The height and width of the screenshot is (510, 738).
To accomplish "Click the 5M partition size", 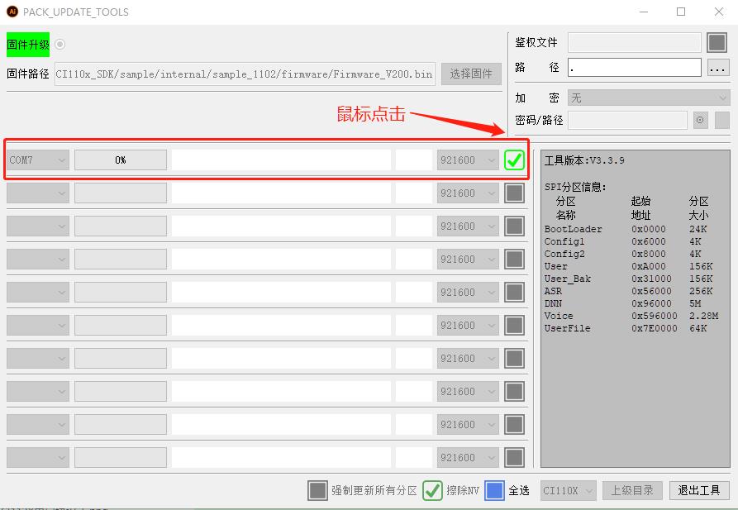I will tap(695, 303).
